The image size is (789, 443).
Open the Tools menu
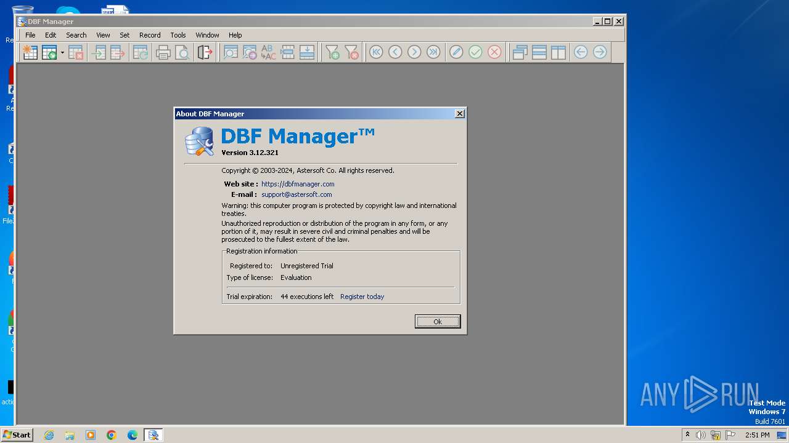click(178, 35)
